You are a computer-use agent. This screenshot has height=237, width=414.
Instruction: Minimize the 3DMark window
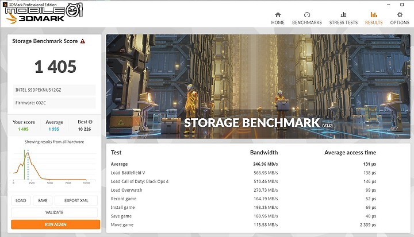tap(389, 5)
